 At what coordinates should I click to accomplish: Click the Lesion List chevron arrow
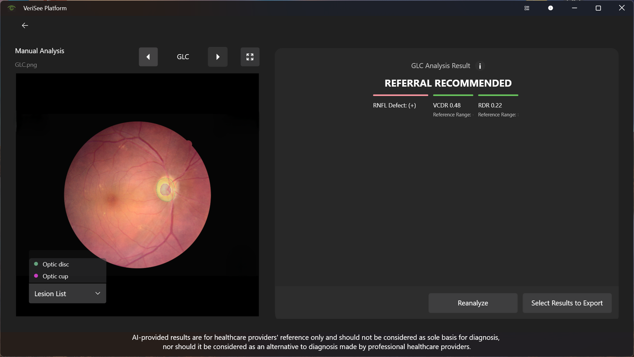pos(98,294)
